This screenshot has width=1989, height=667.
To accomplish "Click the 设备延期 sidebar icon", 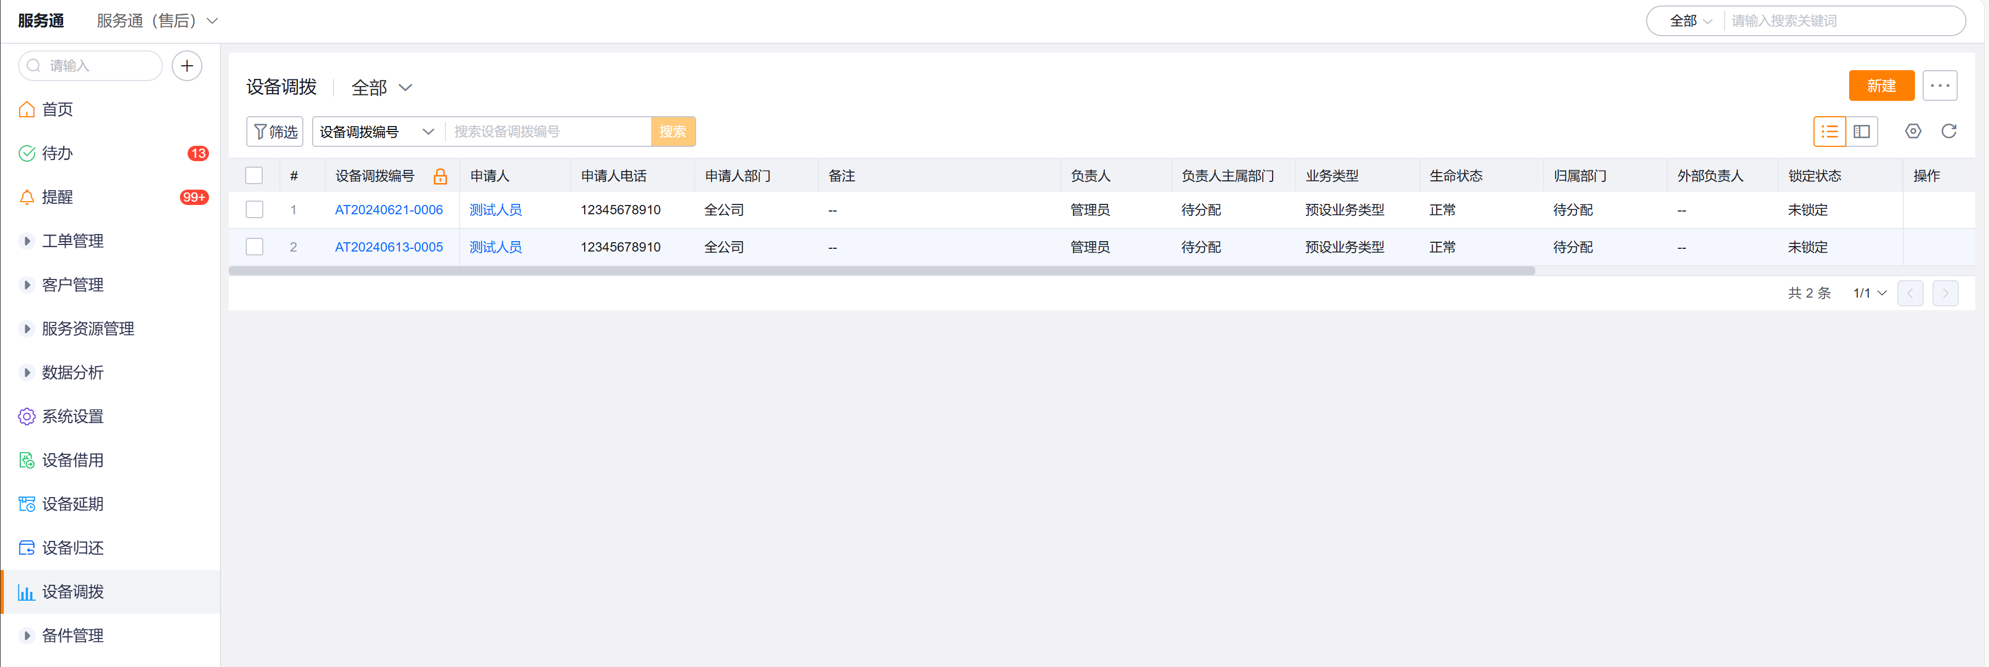I will click(27, 504).
